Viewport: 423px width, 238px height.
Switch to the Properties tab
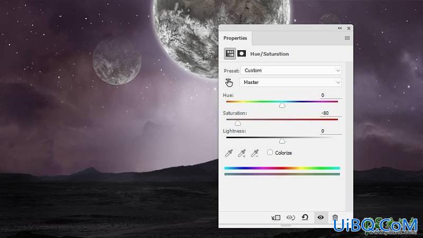[235, 38]
